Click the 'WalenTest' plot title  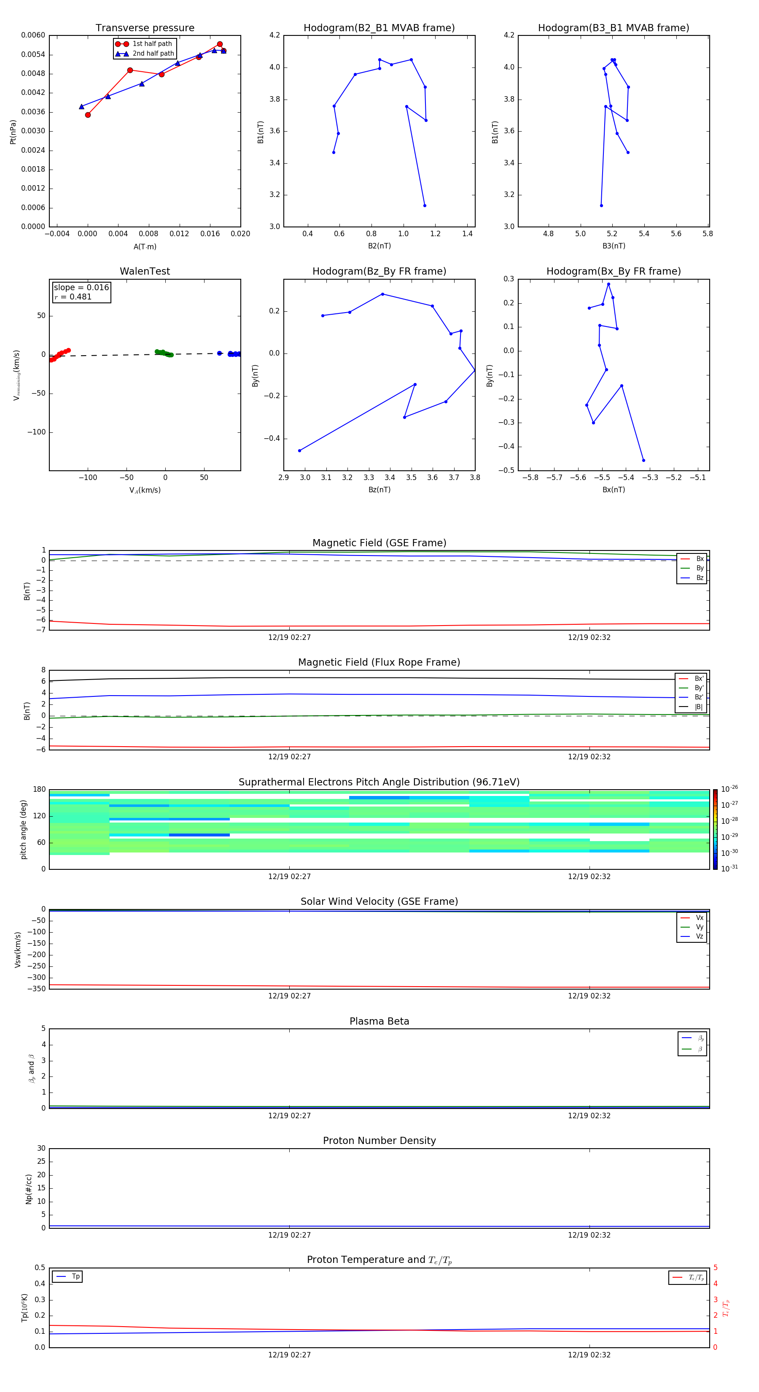[145, 271]
